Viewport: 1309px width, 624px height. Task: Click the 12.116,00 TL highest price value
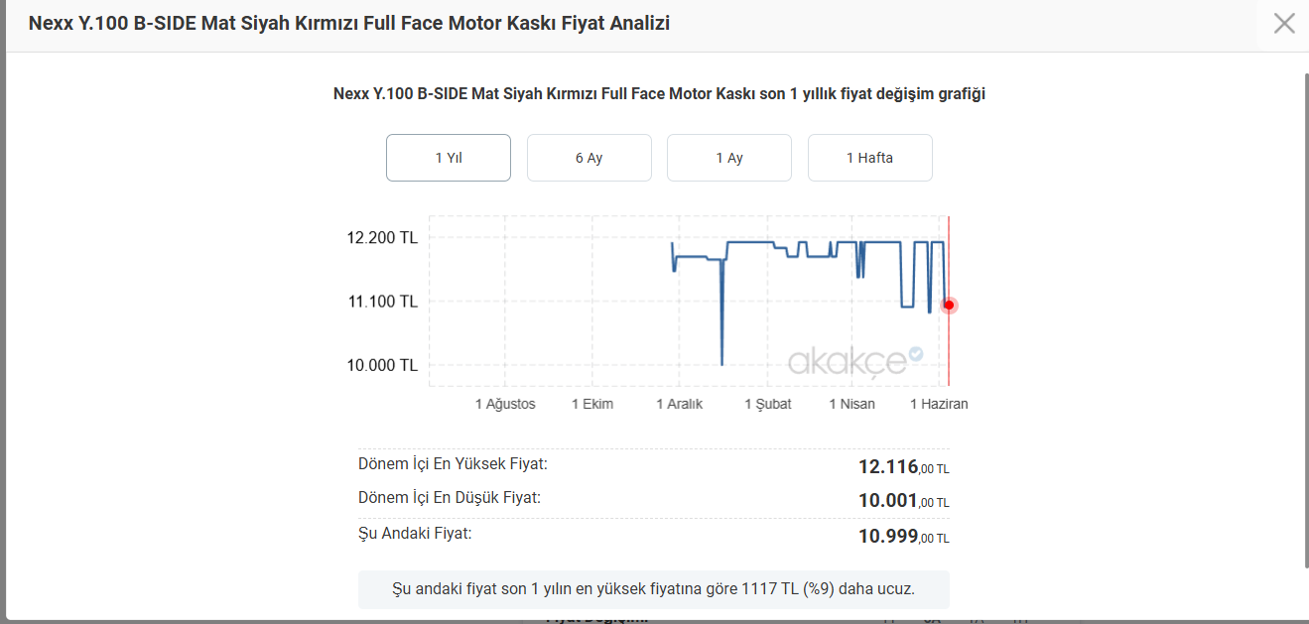click(x=903, y=467)
